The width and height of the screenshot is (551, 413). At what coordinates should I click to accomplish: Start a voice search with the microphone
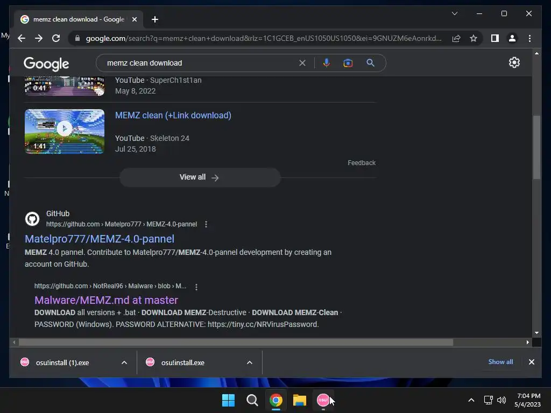pos(327,63)
